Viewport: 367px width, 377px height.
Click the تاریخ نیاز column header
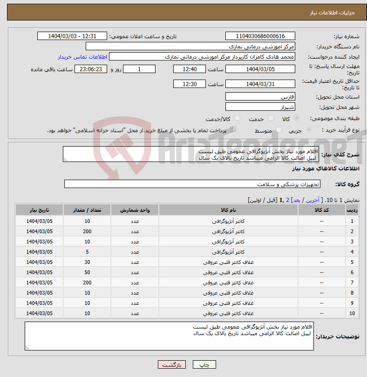tap(39, 210)
